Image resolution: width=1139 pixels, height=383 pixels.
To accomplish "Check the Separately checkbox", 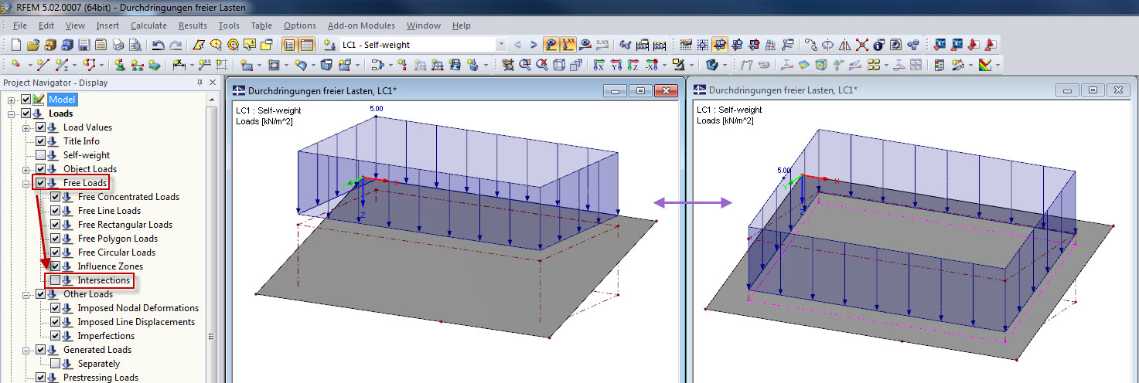I will (55, 364).
